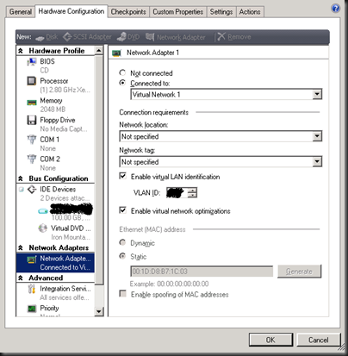The image size is (348, 356).
Task: Choose the Not connected radio button
Action: (122, 72)
